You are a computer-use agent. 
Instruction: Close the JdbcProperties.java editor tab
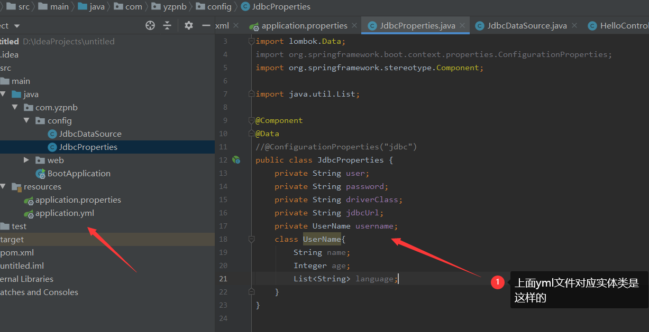coord(462,25)
